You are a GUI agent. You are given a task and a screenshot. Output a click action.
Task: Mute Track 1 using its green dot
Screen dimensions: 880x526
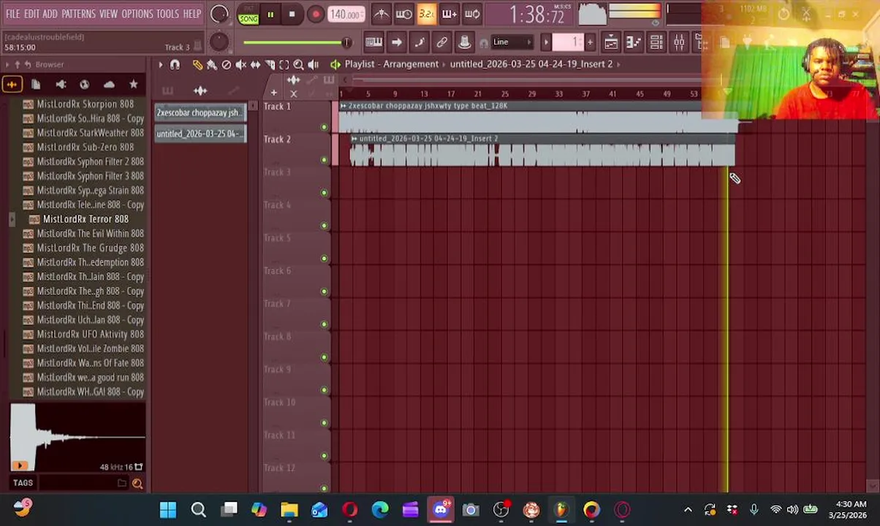[325, 127]
